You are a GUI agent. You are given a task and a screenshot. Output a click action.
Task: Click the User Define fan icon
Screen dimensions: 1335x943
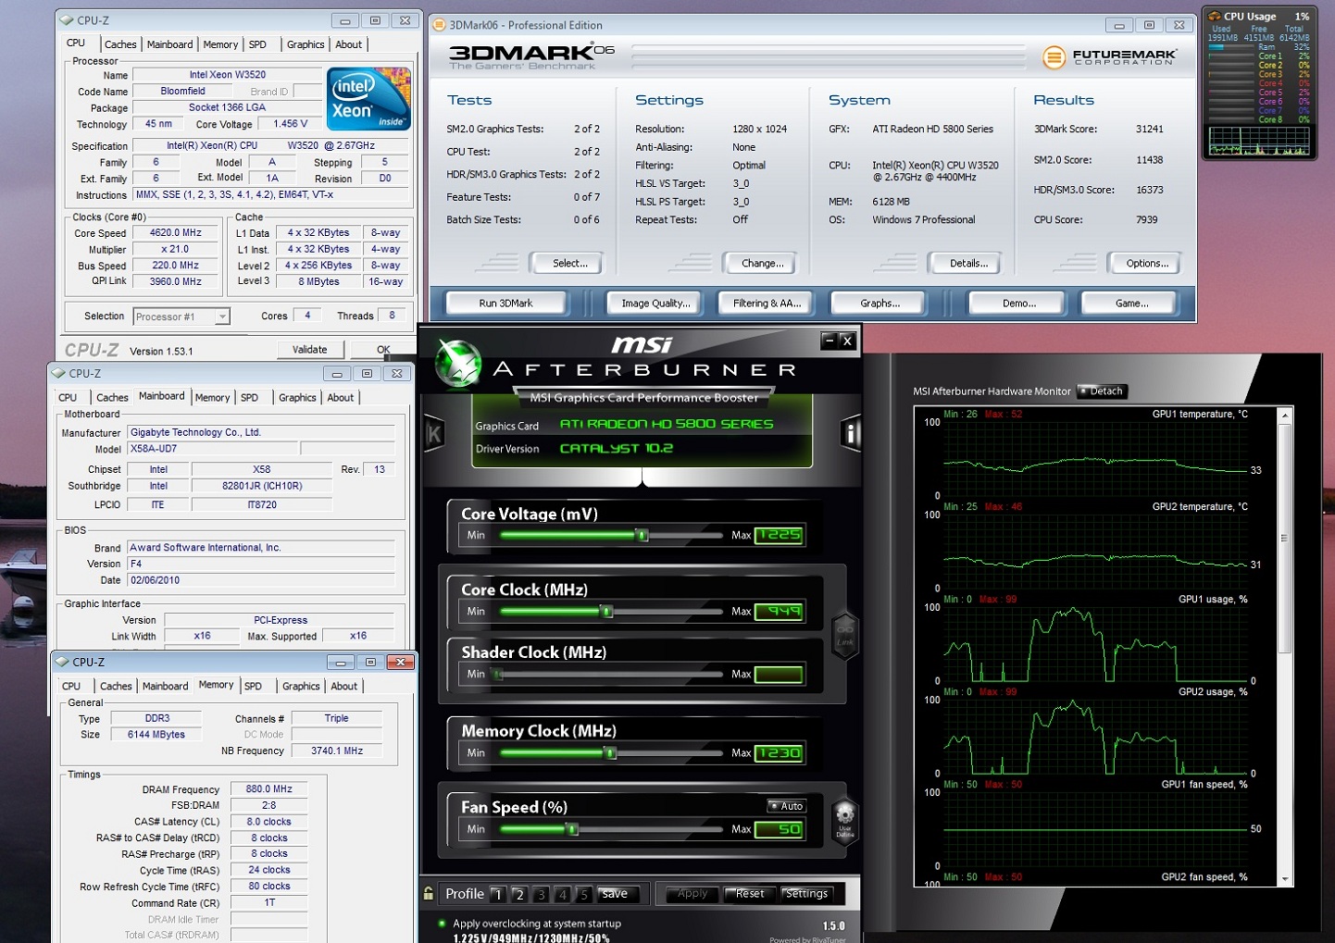tap(844, 820)
